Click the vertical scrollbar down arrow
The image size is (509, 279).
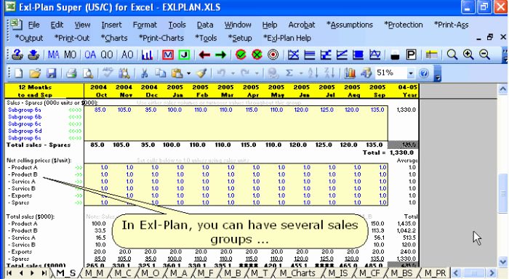[x=503, y=262]
